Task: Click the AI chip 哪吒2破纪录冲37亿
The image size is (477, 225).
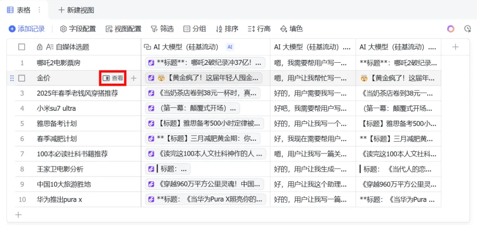Action: click(205, 63)
